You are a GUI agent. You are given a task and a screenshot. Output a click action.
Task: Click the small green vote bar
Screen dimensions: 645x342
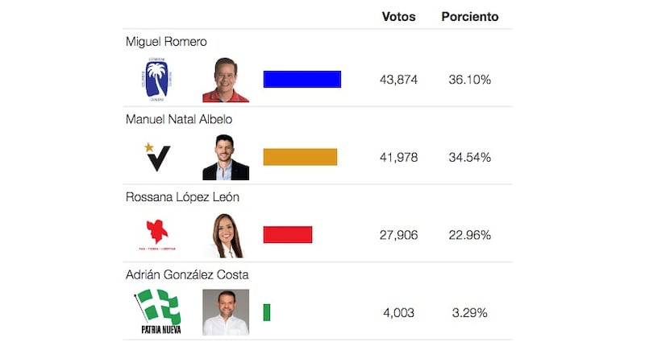click(x=267, y=312)
